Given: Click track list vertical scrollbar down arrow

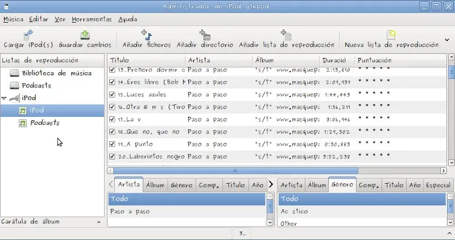Looking at the screenshot, I should (x=451, y=163).
